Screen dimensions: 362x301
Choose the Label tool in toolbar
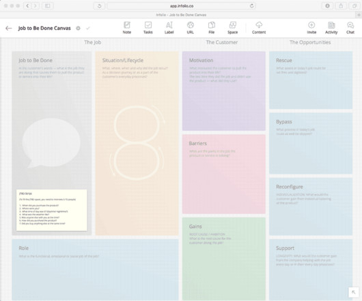pyautogui.click(x=169, y=28)
